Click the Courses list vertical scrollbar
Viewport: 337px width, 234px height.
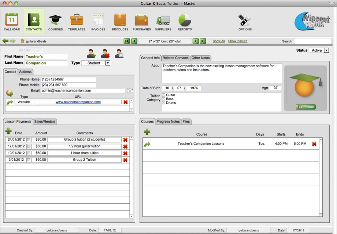tap(321, 177)
